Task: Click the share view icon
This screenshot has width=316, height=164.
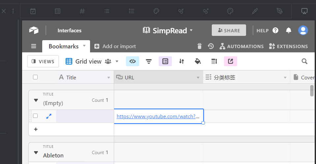Action: click(x=231, y=61)
